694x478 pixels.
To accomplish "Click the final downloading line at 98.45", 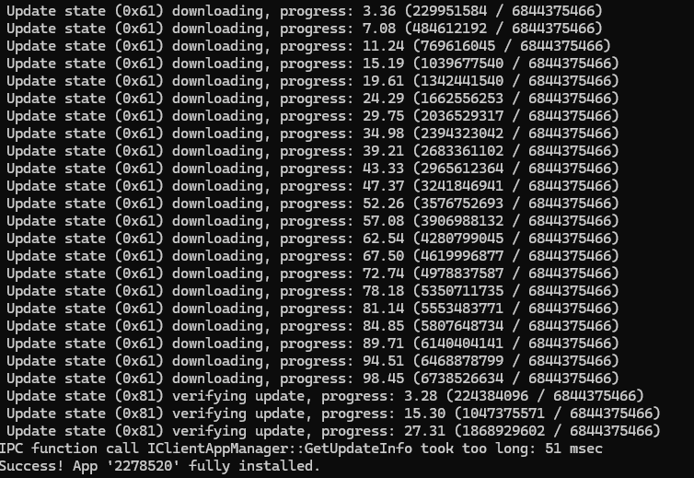I will (x=312, y=379).
